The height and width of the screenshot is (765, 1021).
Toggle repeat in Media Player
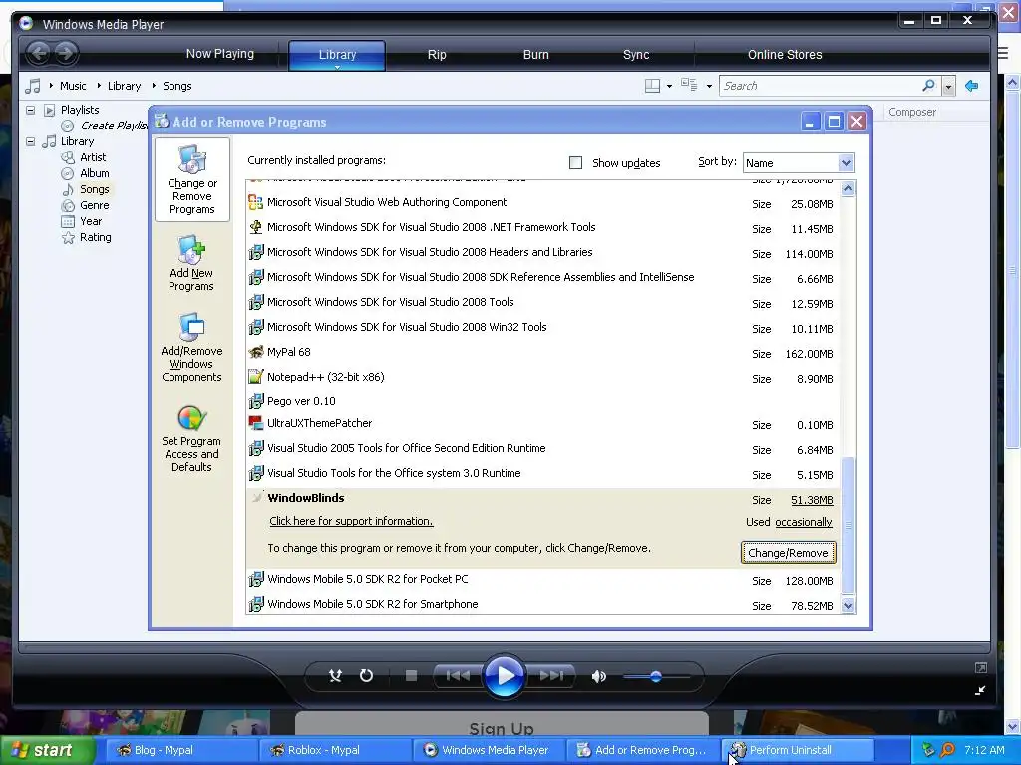pos(367,676)
